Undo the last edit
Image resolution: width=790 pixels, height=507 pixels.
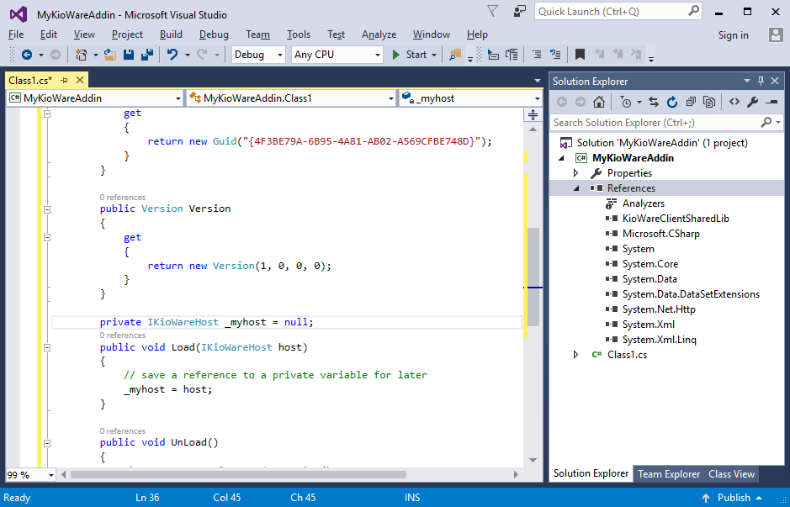(x=172, y=55)
